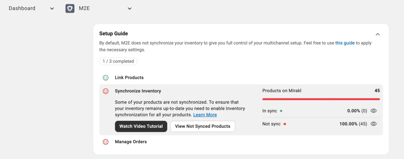Click the red Products on Mirakl progress bar
404x159 pixels.
321,99
